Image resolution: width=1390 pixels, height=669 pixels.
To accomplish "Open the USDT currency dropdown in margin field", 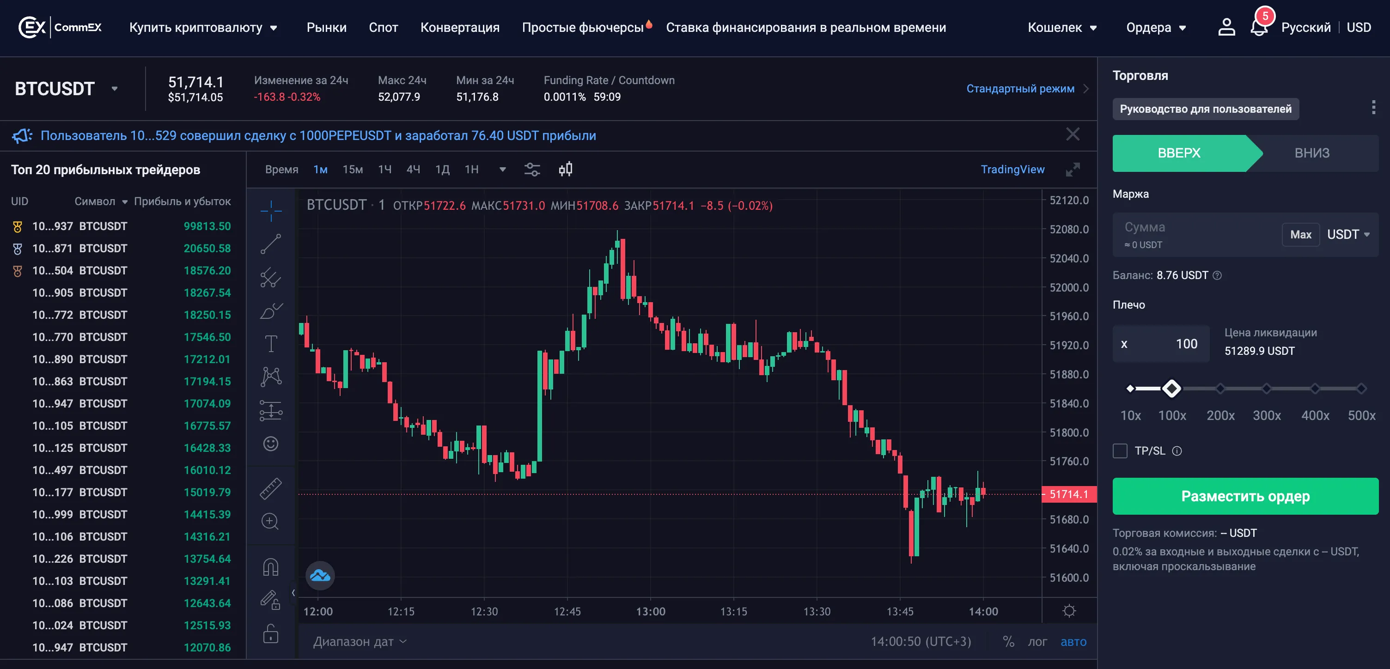I will 1348,234.
